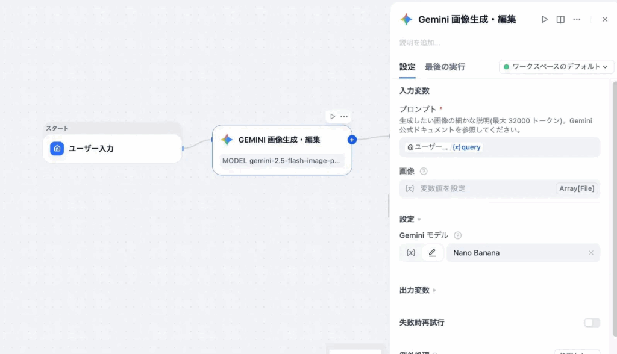Run the node with the panel header play icon

pos(545,19)
